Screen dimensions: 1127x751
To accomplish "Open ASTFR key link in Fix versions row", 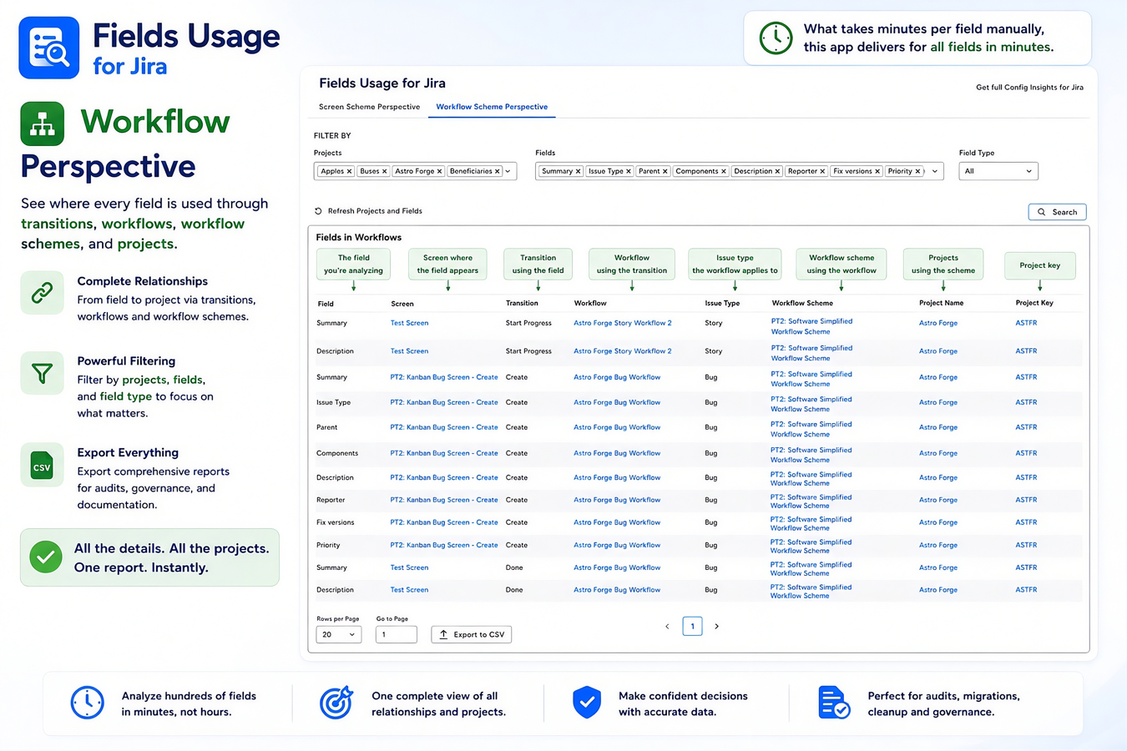I will coord(1026,522).
